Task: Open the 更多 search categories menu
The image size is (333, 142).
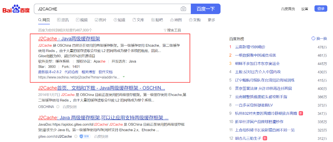Action: tap(211, 20)
